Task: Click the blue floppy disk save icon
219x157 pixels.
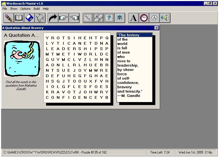Action: pyautogui.click(x=30, y=18)
